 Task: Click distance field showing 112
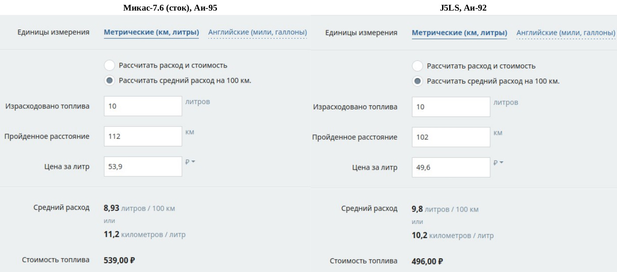pos(143,136)
